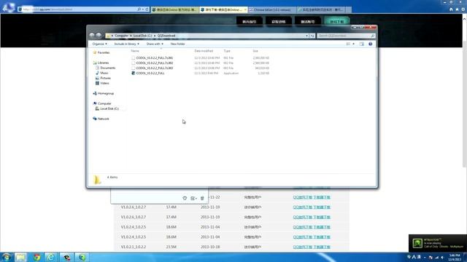Close the active IE tab
This screenshot has width=467, height=262.
click(x=245, y=9)
